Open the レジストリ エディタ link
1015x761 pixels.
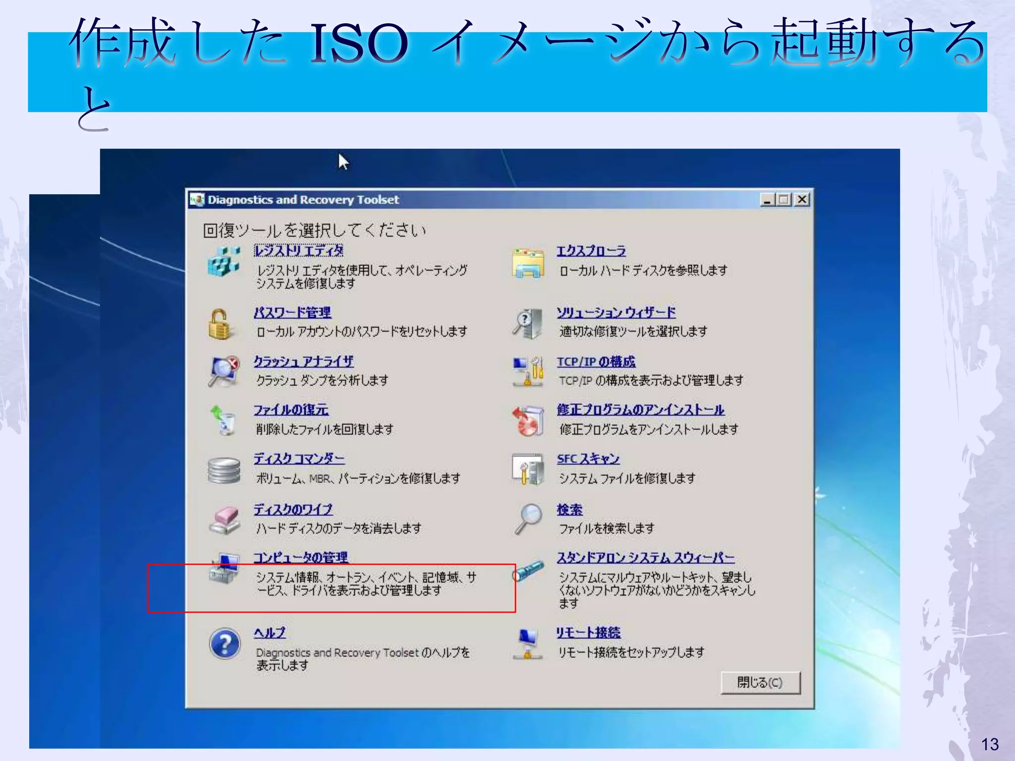click(298, 251)
